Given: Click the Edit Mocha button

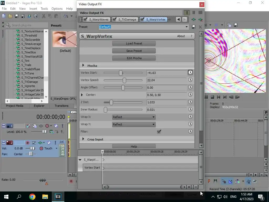Looking at the screenshot, I should [x=134, y=58].
